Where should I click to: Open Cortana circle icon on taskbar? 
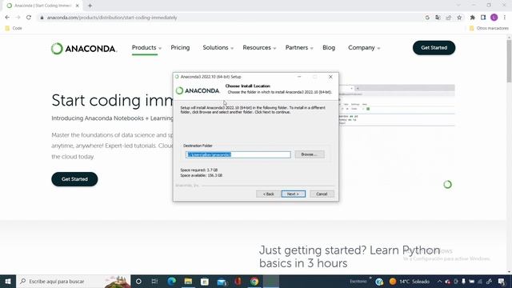pos(138,281)
